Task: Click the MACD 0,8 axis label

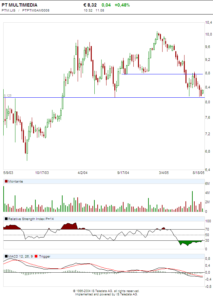Action: [208, 259]
